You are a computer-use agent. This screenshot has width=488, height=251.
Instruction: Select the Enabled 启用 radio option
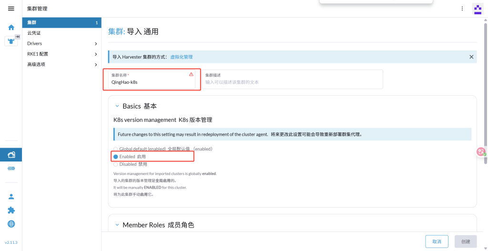pyautogui.click(x=116, y=157)
